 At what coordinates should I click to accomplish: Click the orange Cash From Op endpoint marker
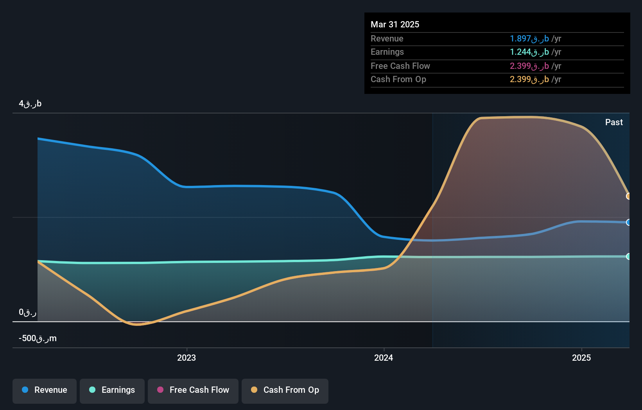pyautogui.click(x=628, y=196)
